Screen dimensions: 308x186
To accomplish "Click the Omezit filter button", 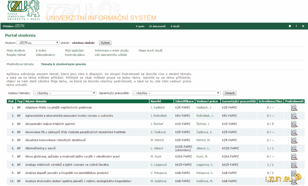I will [x=230, y=93].
